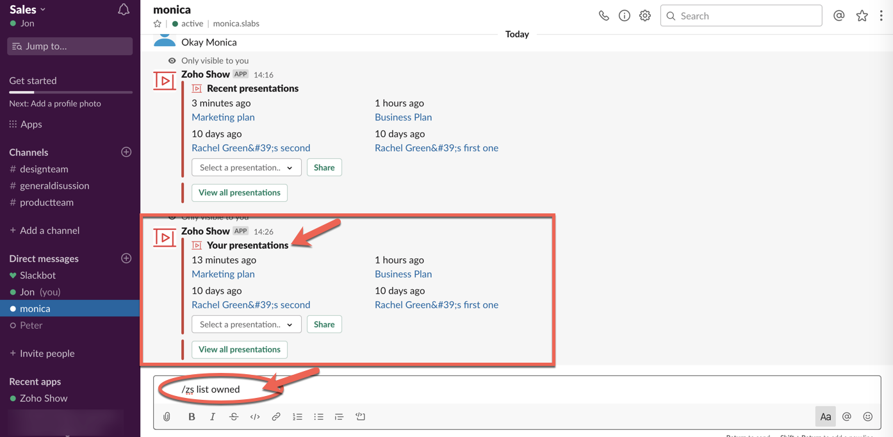The height and width of the screenshot is (437, 893).
Task: Start a call with monica
Action: (603, 16)
